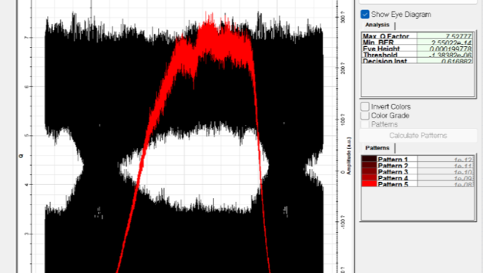The height and width of the screenshot is (273, 486).
Task: Select the Pattern 1 color swatch
Action: (x=369, y=159)
